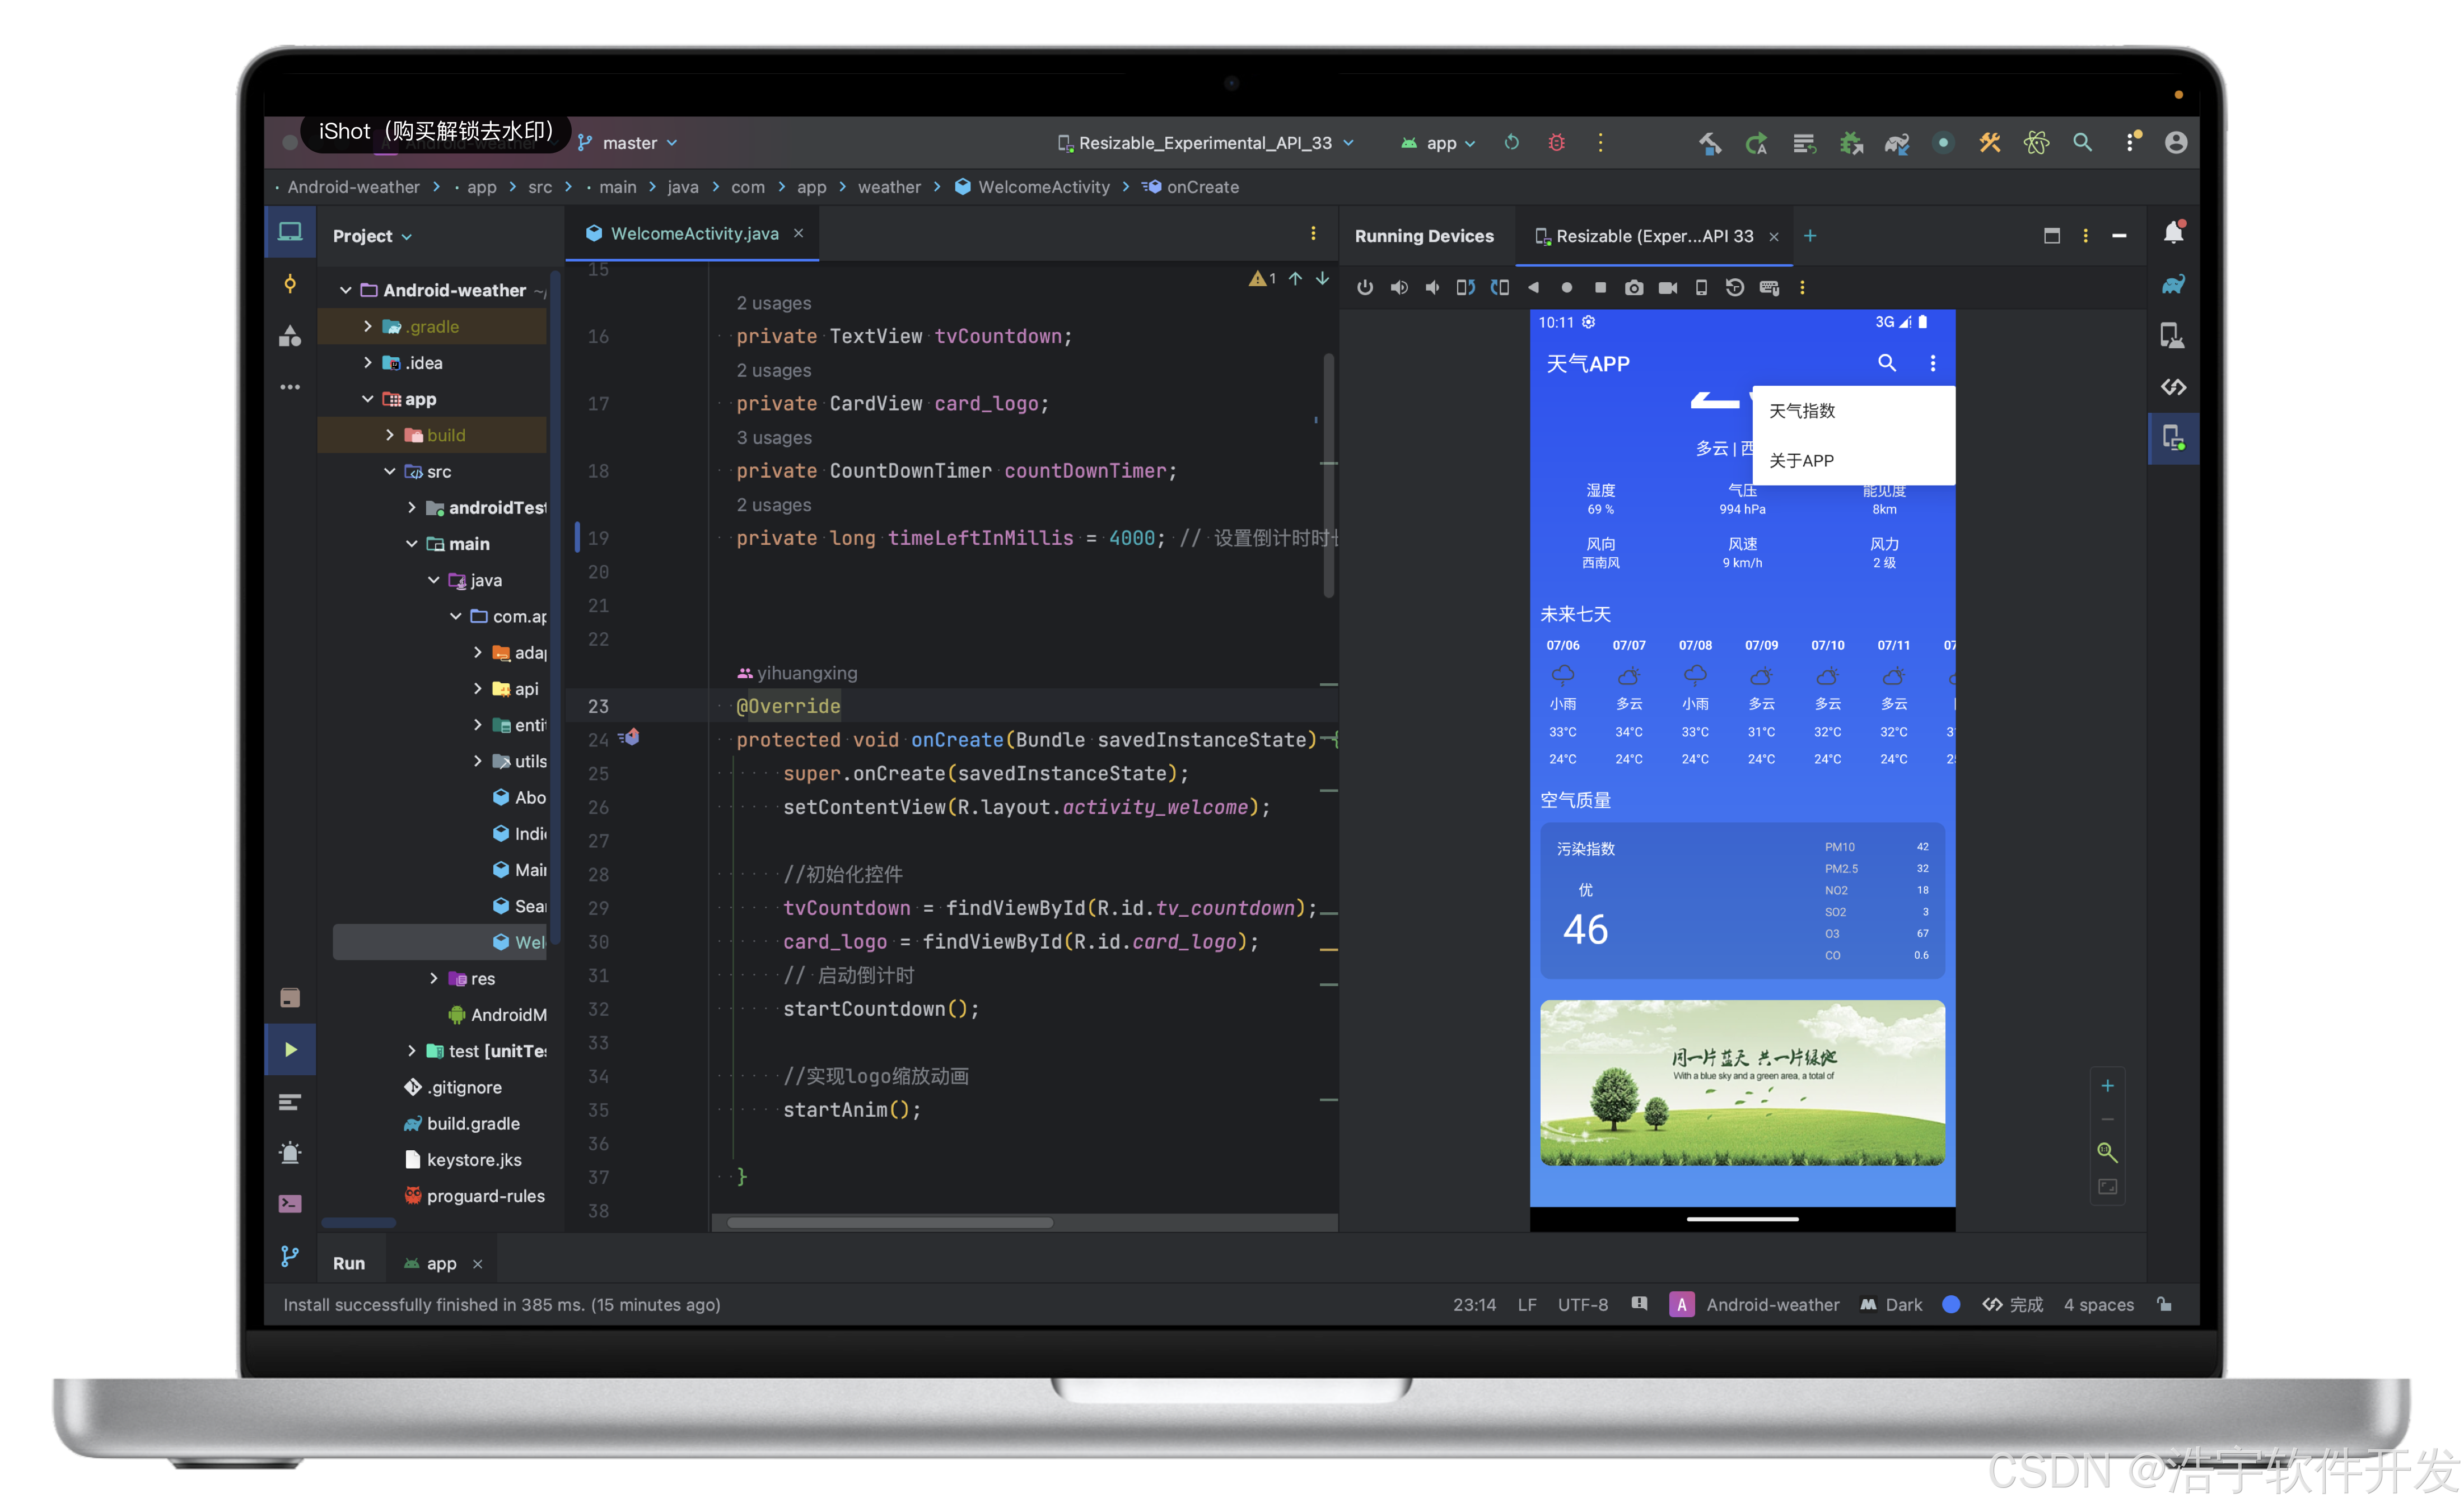Viewport: 2464px width, 1512px height.
Task: Expand the build folder
Action: coord(390,436)
